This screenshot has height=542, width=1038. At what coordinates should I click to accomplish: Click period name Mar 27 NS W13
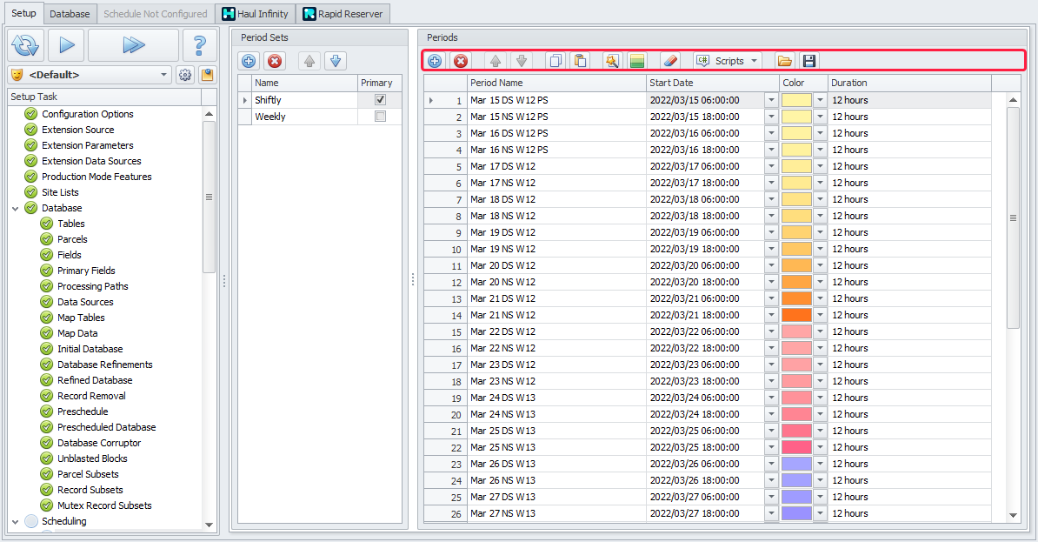point(503,513)
